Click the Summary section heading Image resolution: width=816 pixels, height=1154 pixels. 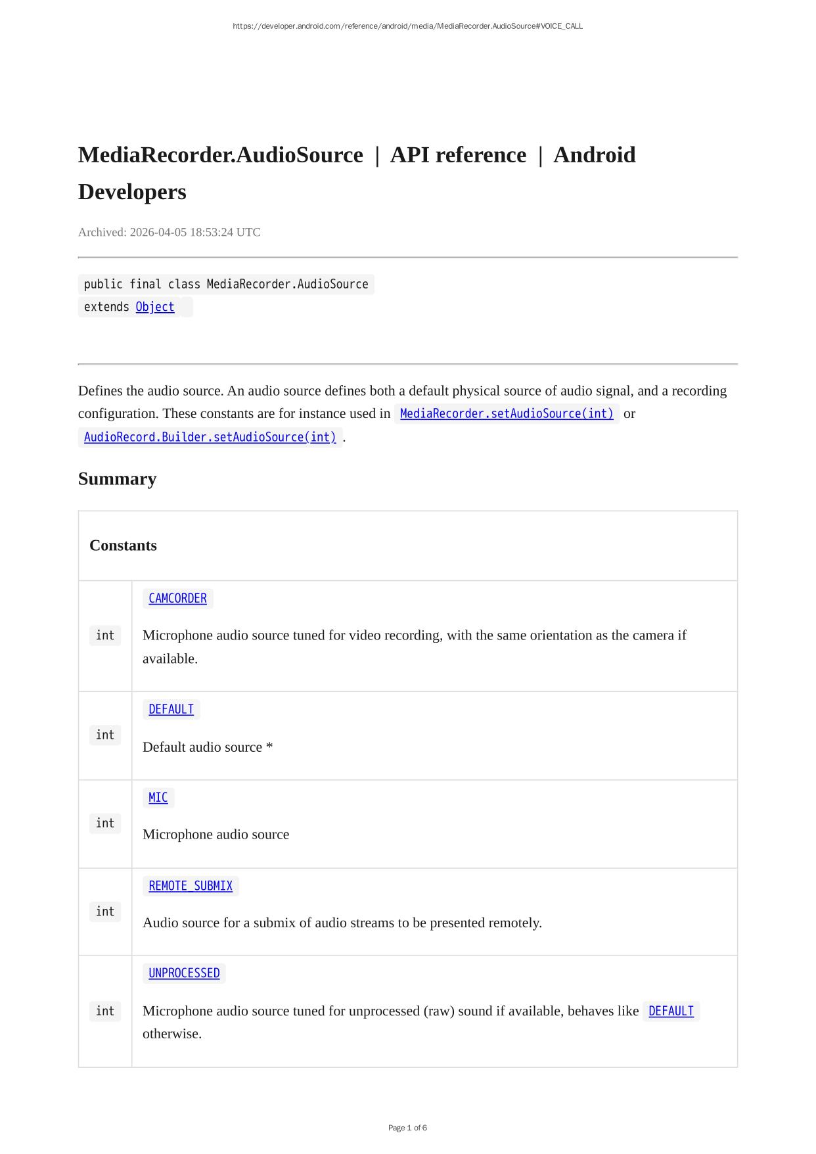[x=117, y=478]
